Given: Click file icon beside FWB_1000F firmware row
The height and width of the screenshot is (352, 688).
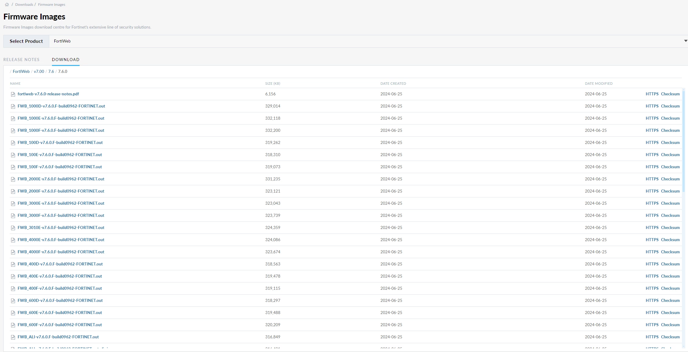Looking at the screenshot, I should pyautogui.click(x=13, y=131).
